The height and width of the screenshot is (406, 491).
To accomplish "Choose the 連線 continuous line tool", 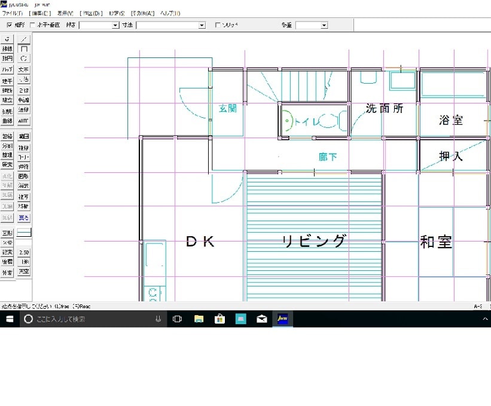I will [24, 109].
